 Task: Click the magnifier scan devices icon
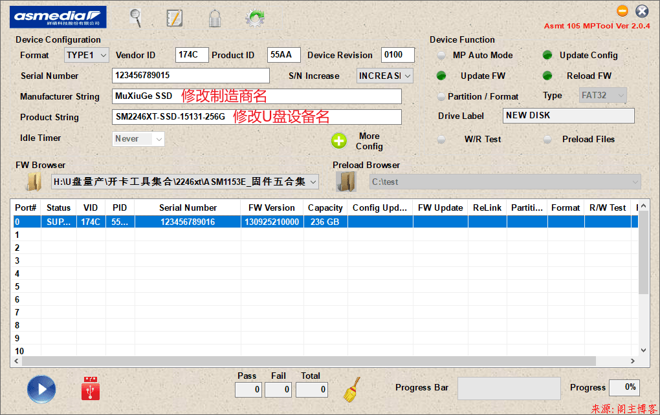[135, 18]
